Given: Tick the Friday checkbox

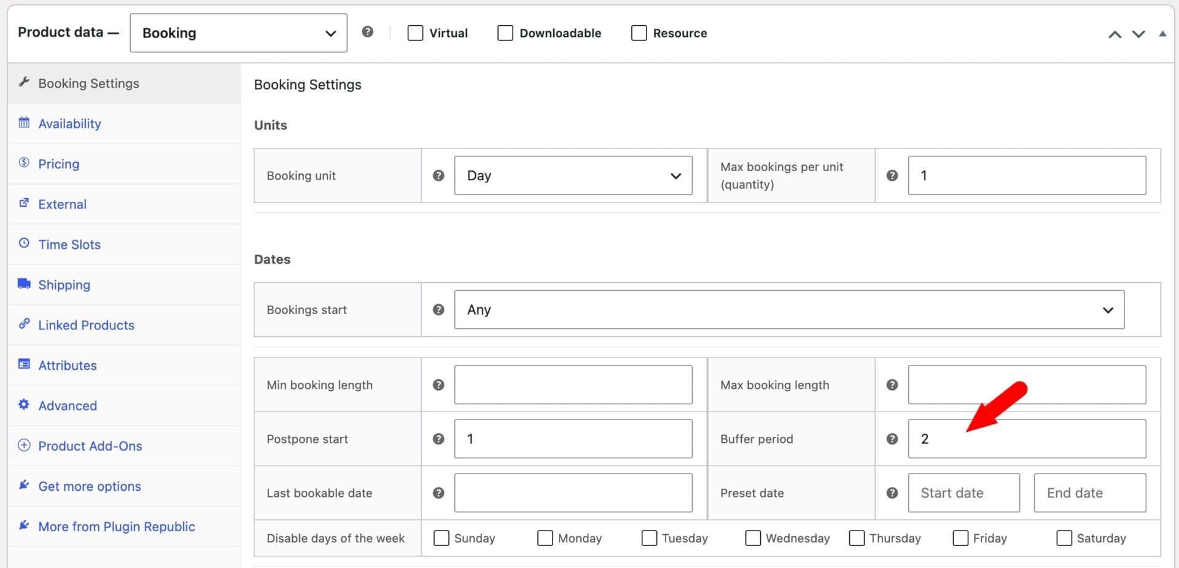Looking at the screenshot, I should 960,538.
